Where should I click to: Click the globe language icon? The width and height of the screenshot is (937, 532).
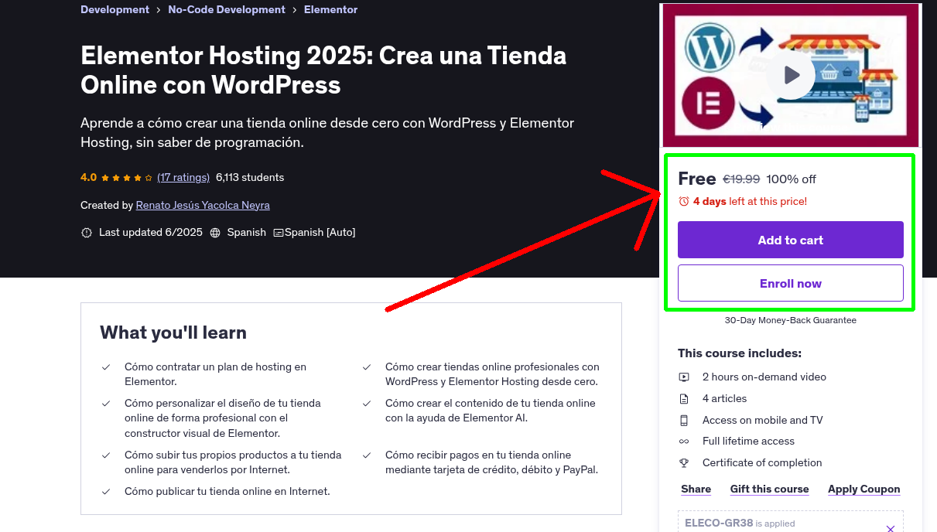215,232
